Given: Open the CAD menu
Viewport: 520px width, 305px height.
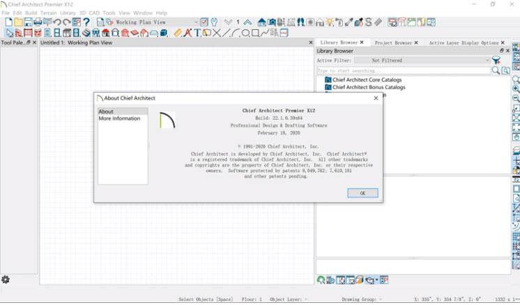Looking at the screenshot, I should (94, 13).
